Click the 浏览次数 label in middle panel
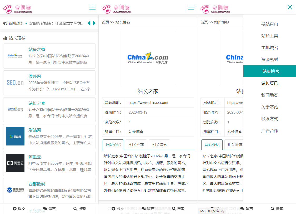296x214 pixels. [113, 122]
